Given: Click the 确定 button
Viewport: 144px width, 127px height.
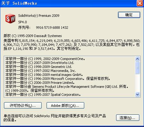Looking at the screenshot, I should click(129, 15).
